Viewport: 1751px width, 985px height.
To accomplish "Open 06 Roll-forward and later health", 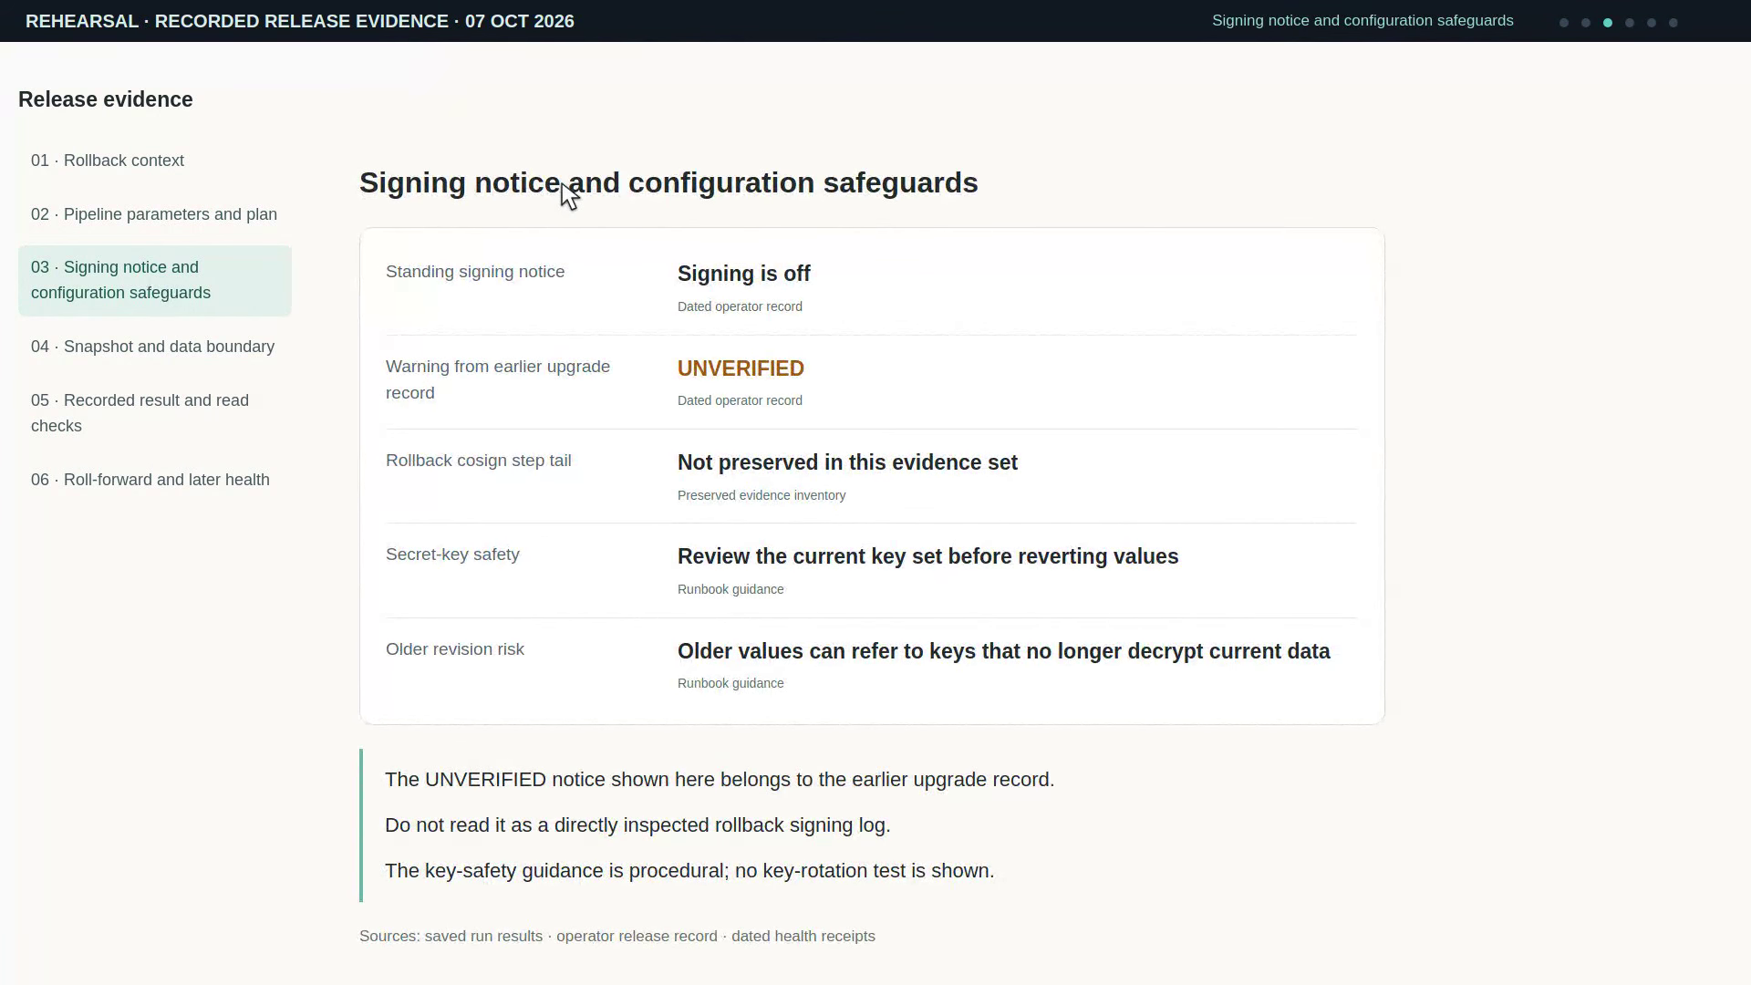I will (x=155, y=480).
